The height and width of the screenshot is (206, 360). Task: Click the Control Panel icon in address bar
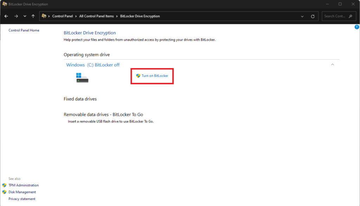click(x=44, y=16)
